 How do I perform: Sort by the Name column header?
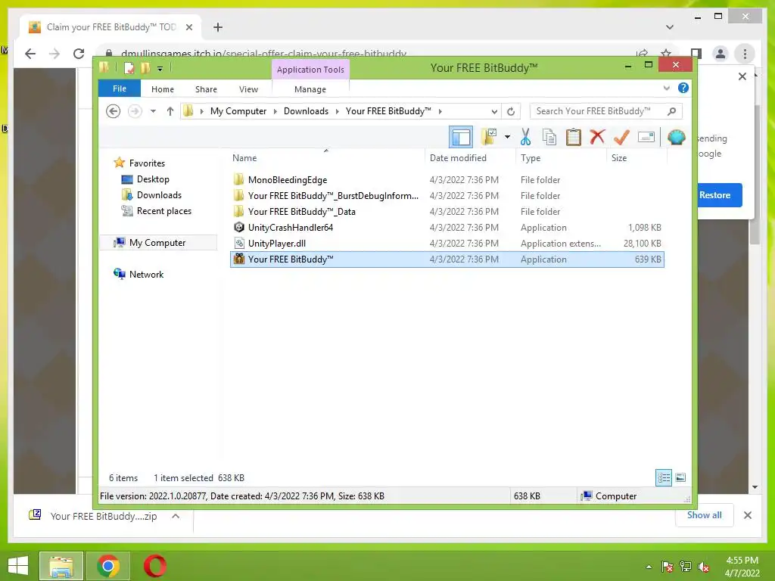244,158
